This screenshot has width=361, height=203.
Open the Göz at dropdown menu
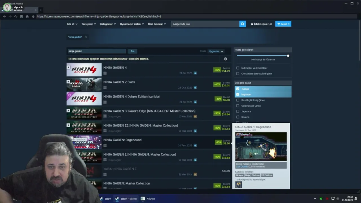point(72,24)
